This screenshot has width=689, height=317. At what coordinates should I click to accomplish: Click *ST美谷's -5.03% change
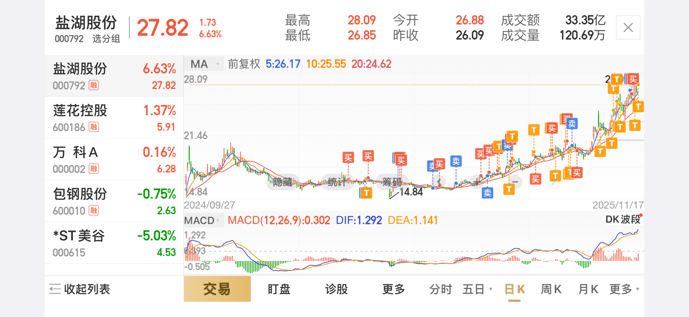[x=156, y=236]
